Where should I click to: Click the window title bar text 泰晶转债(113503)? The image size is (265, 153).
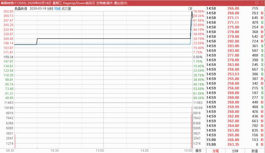pos(13,3)
